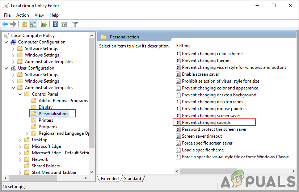Viewport: 299px width, 192px height.
Task: Expand the Microsoft Edge tree node
Action: coord(20,147)
